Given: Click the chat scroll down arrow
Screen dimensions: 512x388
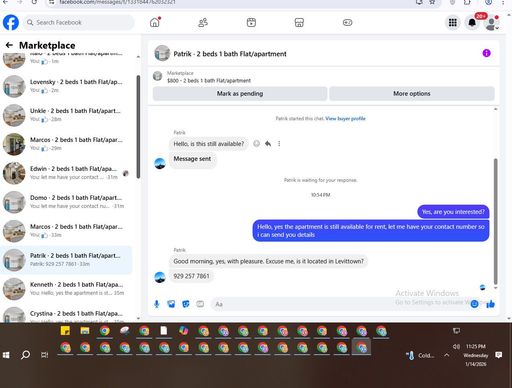Looking at the screenshot, I should [495, 288].
